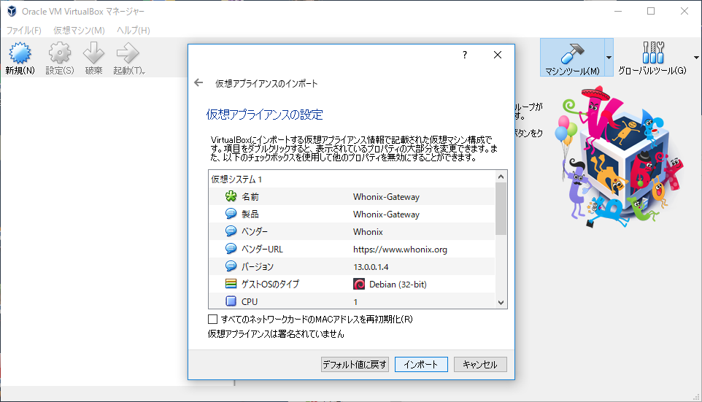Screen dimensions: 702x402
Task: Click the 製品 row speech bubble icon
Action: click(x=231, y=214)
